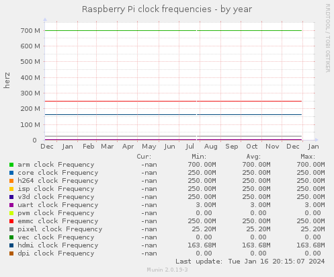Click the '400 M' y-axis tick label
This screenshot has height=277, width=334.
(30, 78)
